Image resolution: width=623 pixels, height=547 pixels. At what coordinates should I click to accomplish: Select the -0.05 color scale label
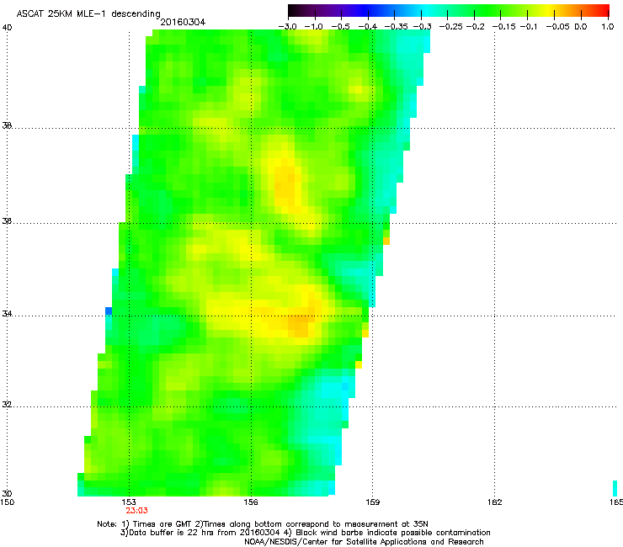558,27
